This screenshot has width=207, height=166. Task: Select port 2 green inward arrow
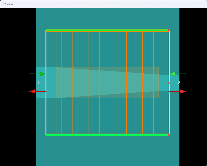(x=178, y=74)
